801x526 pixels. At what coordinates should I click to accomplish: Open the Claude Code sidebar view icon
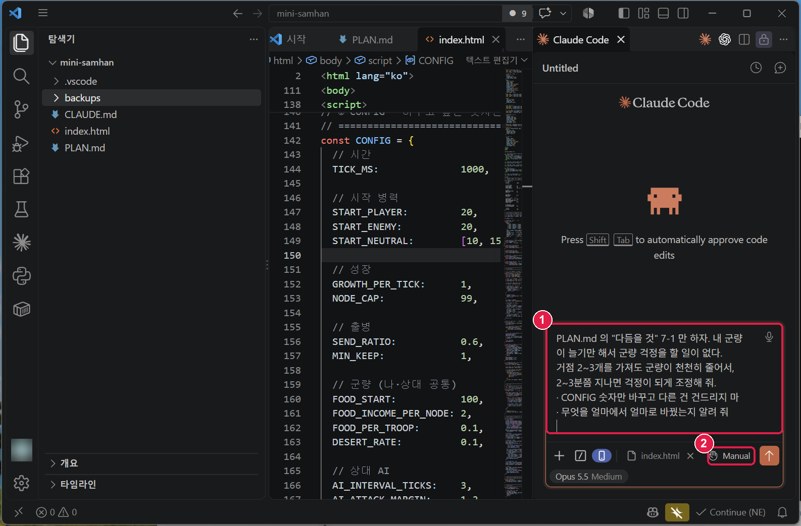pos(21,243)
